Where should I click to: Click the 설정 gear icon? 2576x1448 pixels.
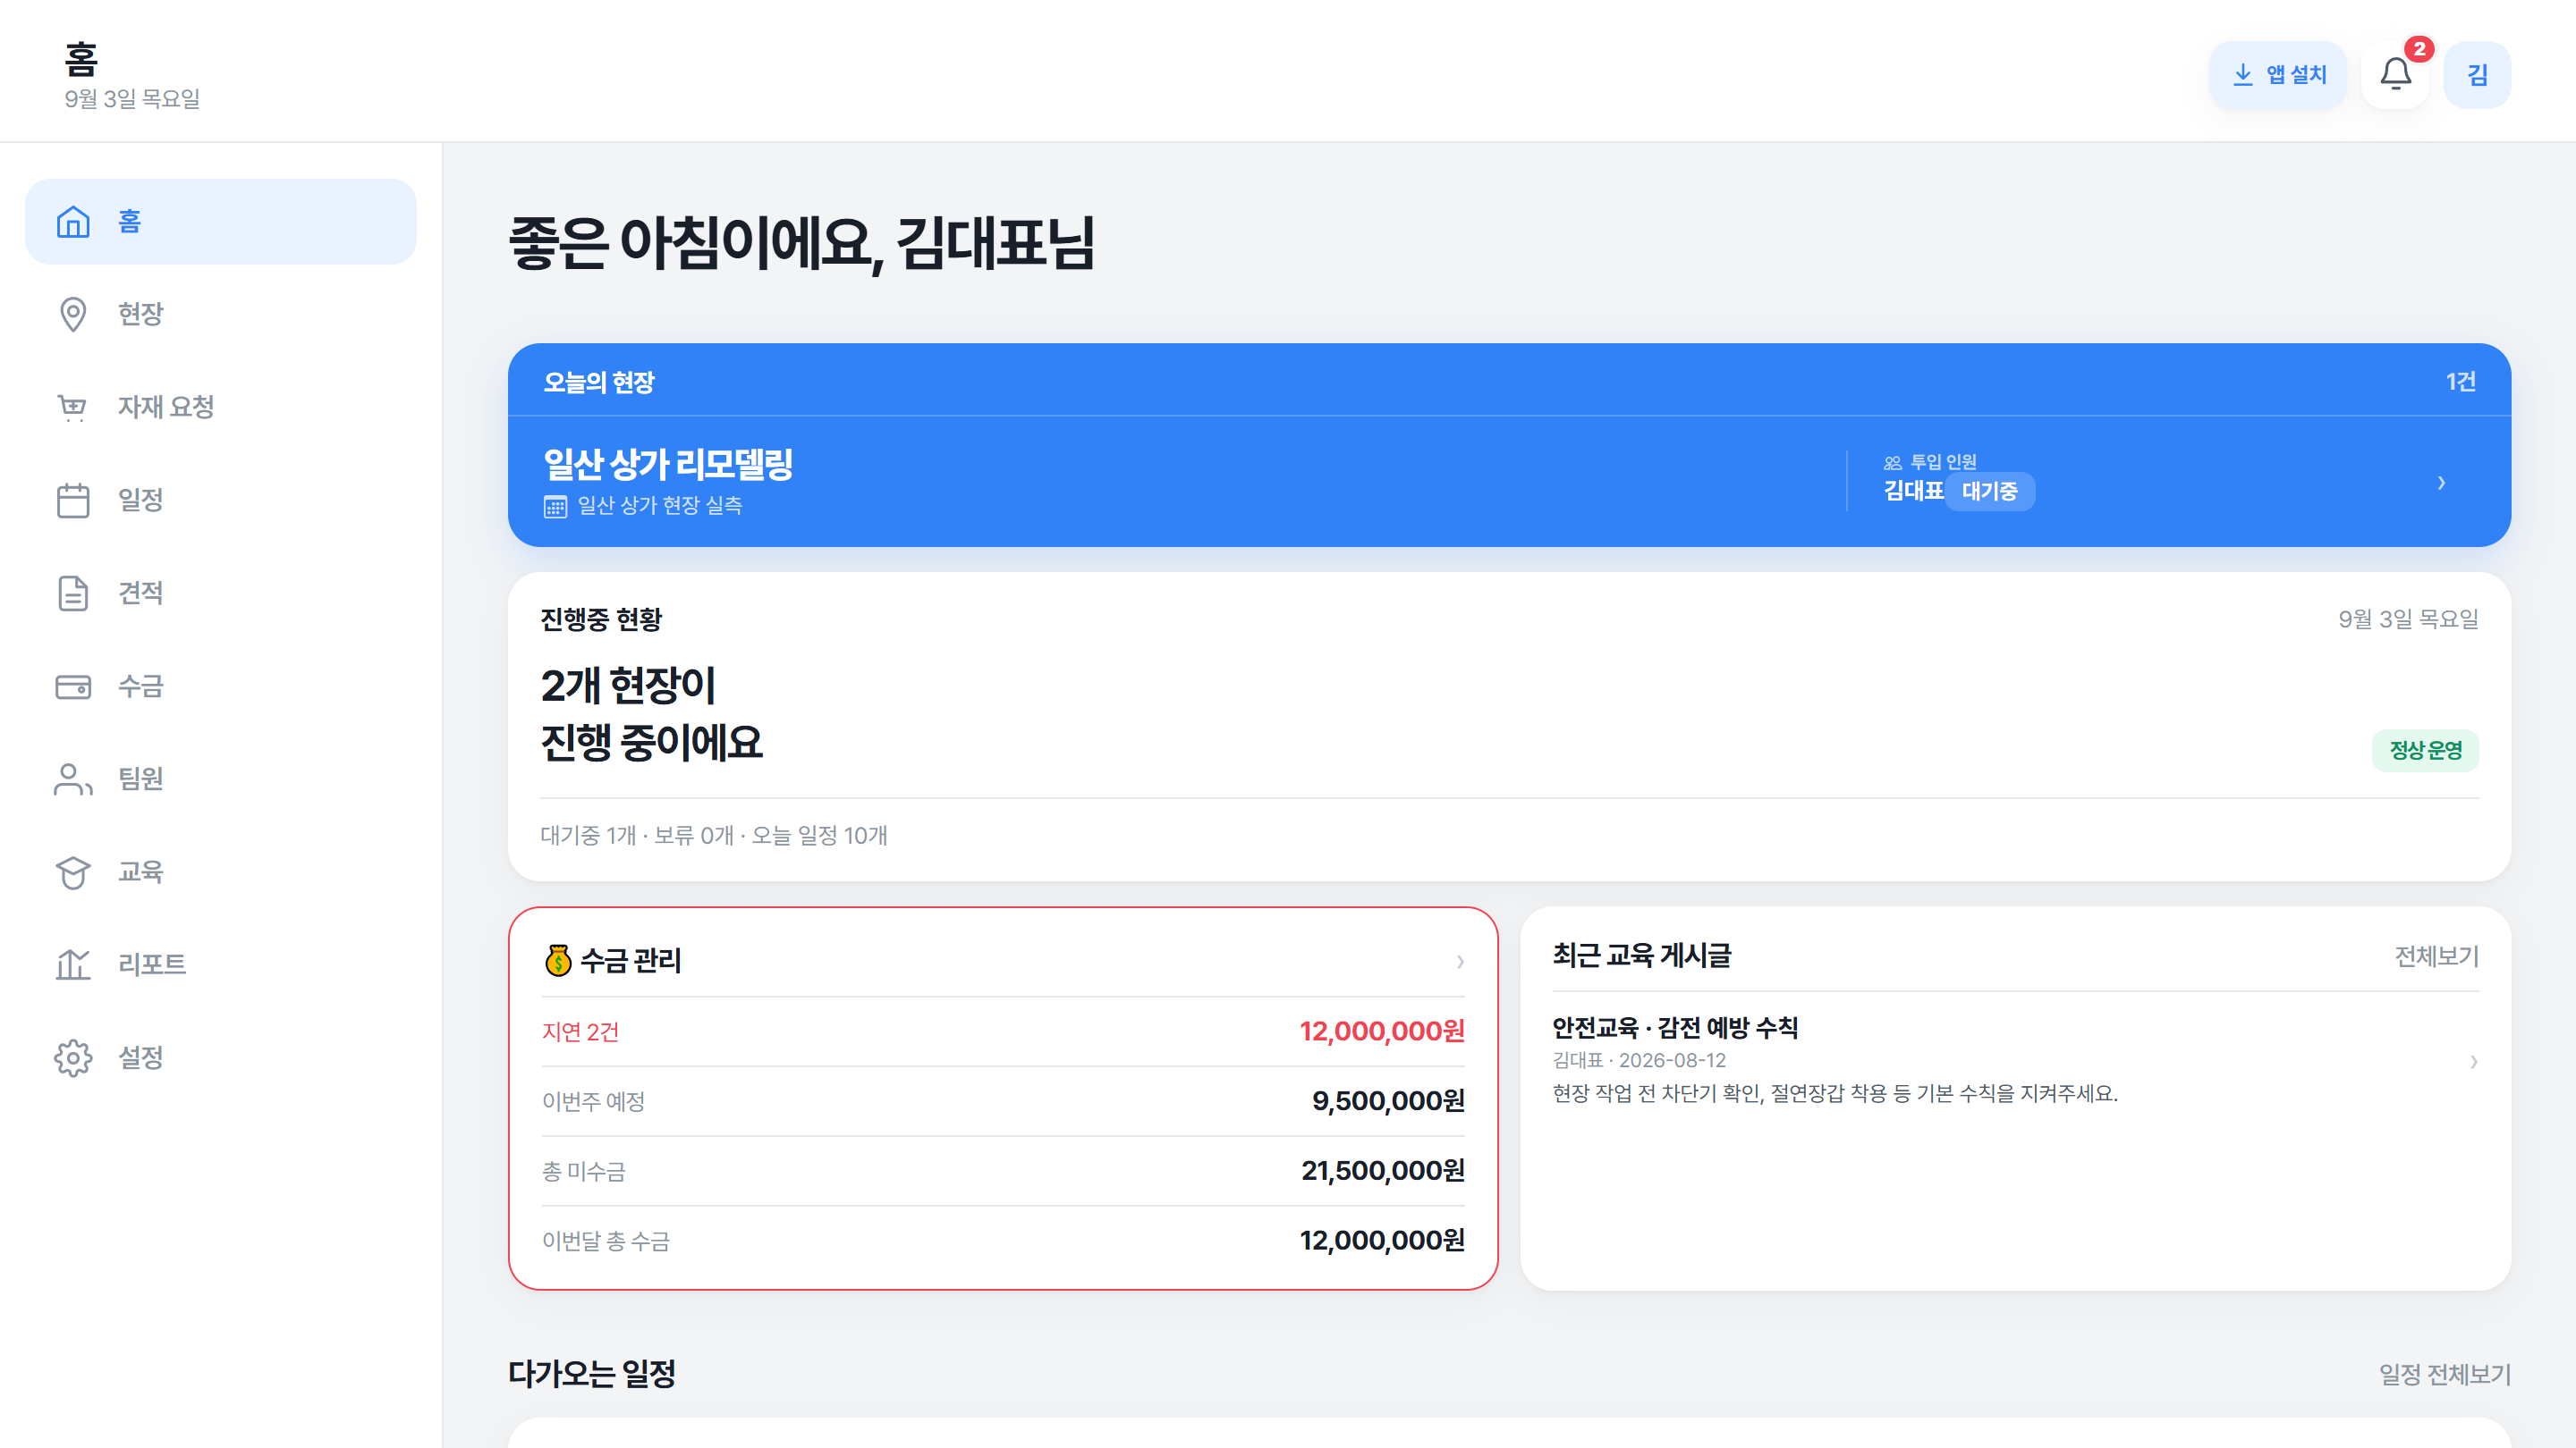73,1058
